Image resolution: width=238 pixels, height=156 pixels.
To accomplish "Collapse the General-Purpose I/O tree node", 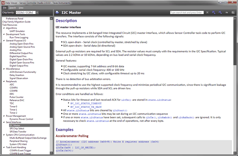I will (x=4, y=41).
